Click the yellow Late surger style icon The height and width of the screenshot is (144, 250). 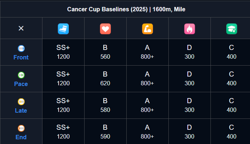[x=21, y=102]
